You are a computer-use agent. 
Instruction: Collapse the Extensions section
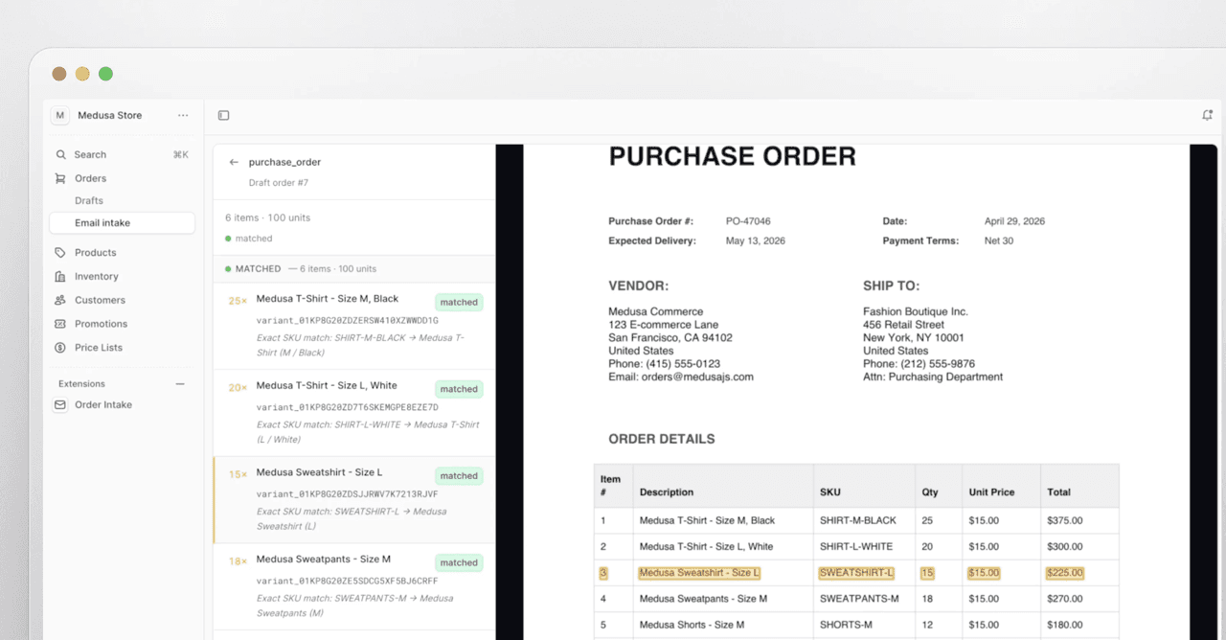[x=180, y=384]
